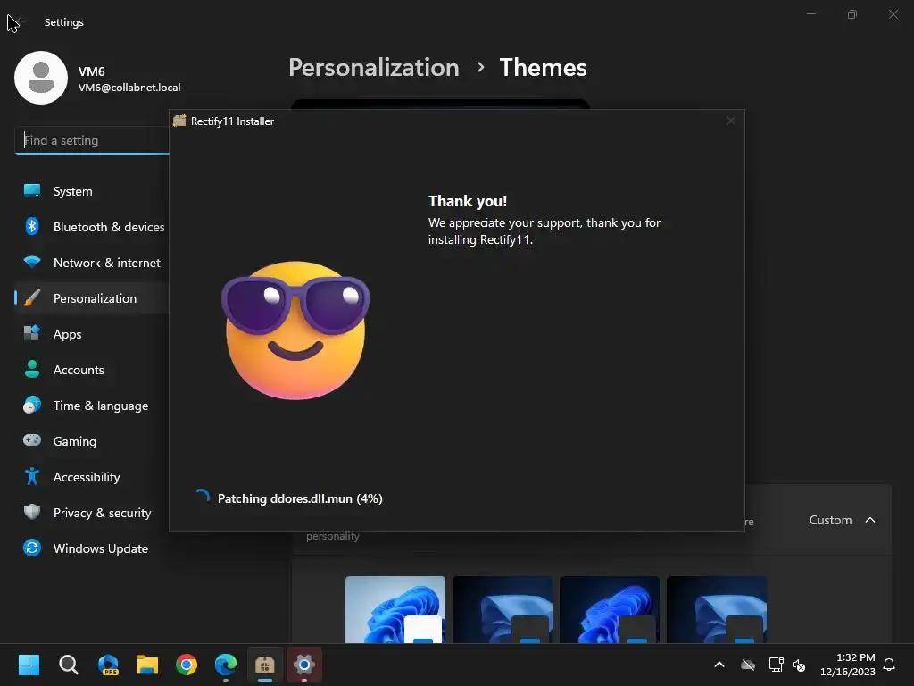Click the Apps icon in sidebar

point(32,333)
